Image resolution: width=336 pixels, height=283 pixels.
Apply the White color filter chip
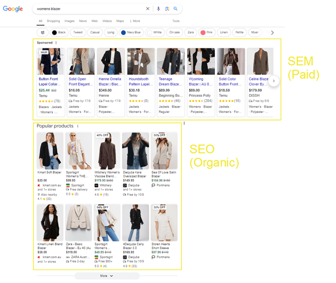155,32
